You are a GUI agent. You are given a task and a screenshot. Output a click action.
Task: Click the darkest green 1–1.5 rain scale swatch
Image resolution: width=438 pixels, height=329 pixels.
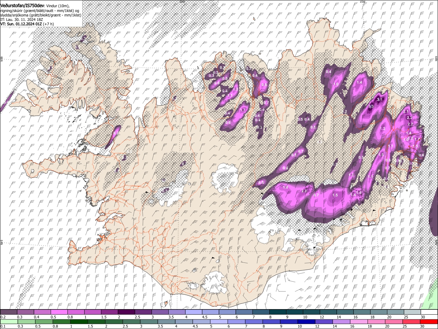tap(79, 321)
